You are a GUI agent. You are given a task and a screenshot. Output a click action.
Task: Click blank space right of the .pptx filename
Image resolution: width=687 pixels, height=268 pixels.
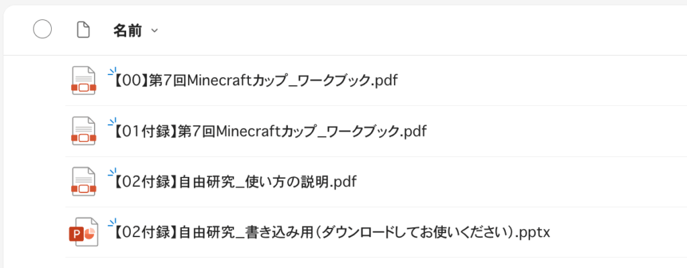(617, 233)
